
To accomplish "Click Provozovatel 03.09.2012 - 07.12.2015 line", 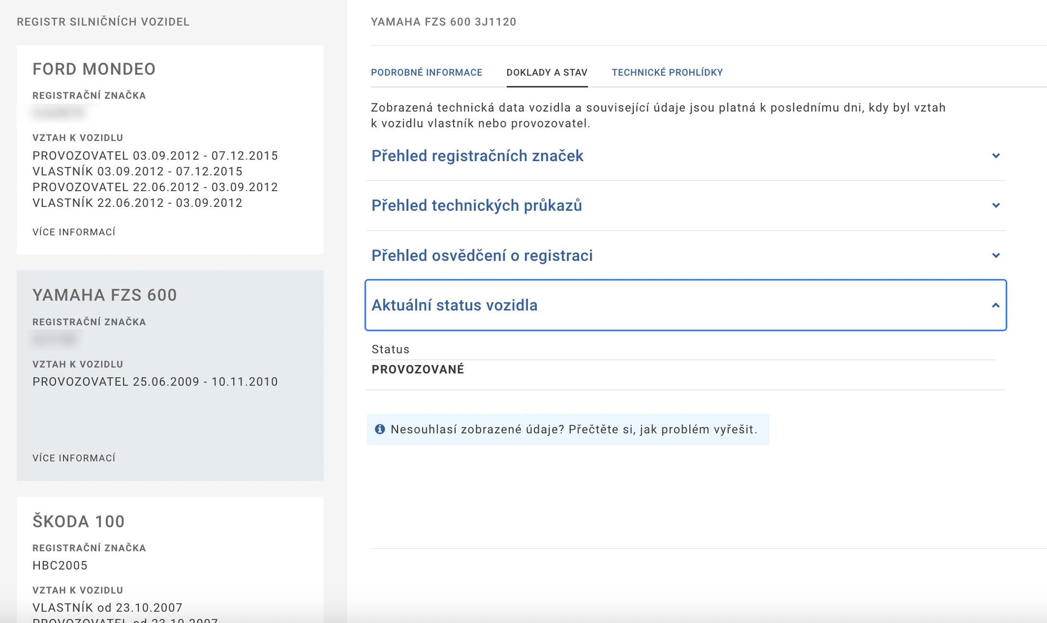I will 155,156.
